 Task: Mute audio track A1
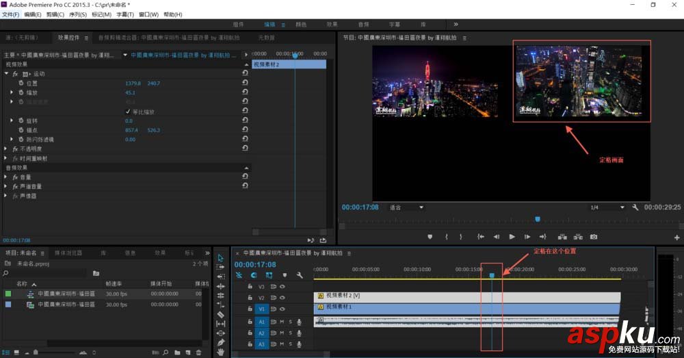pyautogui.click(x=282, y=321)
